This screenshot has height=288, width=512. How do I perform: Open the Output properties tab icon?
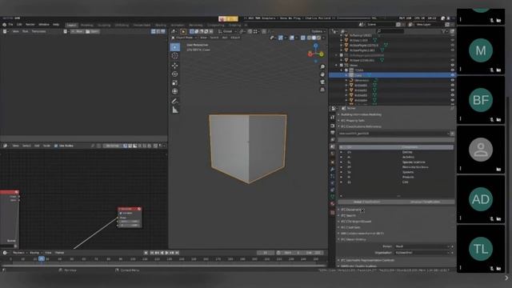(333, 133)
